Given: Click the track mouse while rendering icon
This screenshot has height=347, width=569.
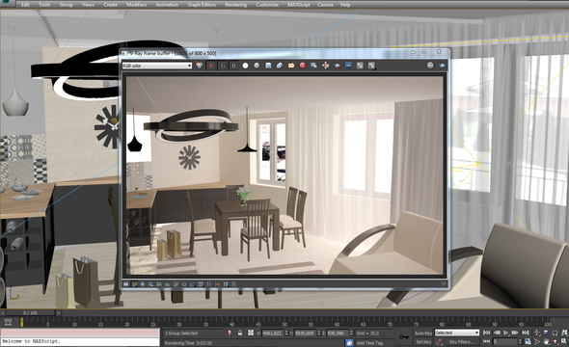Looking at the screenshot, I should point(326,66).
